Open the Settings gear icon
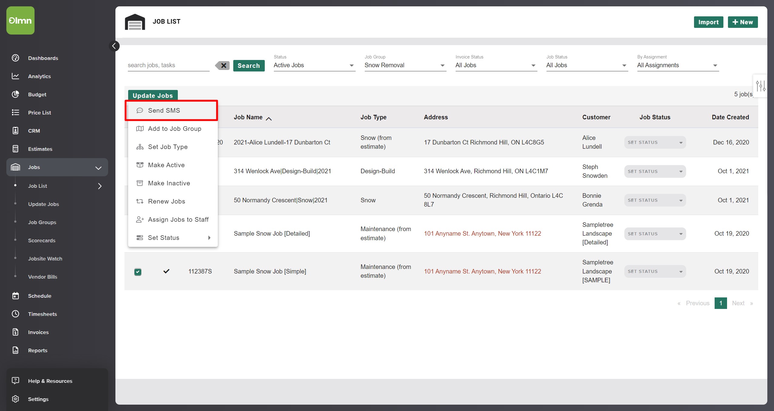 coord(15,399)
